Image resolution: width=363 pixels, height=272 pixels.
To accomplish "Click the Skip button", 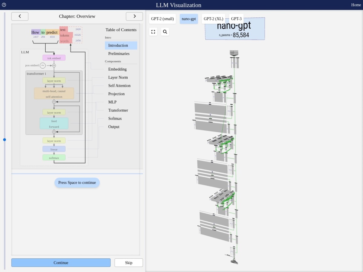I will [129, 263].
